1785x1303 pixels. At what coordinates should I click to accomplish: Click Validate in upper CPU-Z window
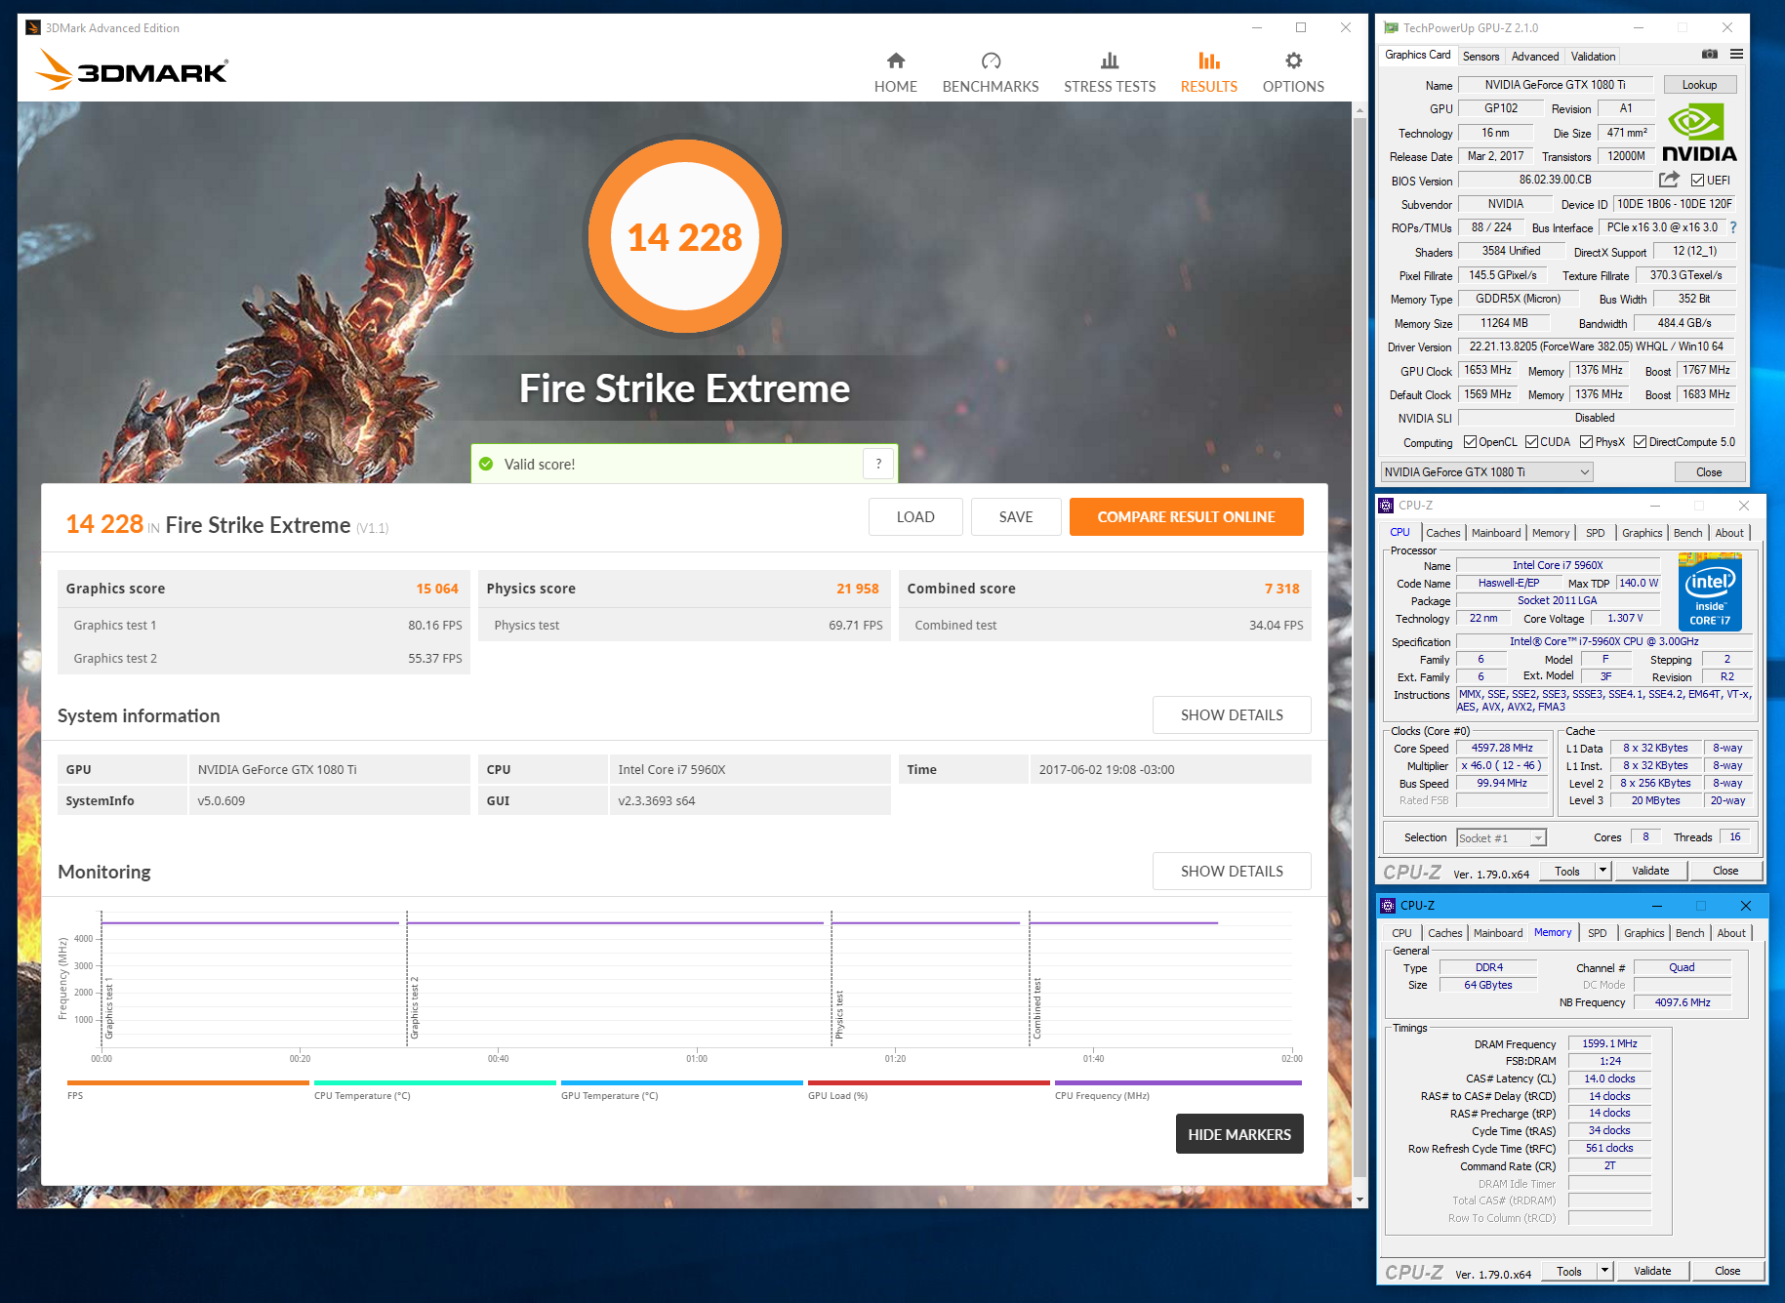(x=1650, y=871)
